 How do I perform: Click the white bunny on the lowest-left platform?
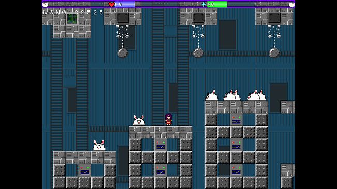point(99,146)
